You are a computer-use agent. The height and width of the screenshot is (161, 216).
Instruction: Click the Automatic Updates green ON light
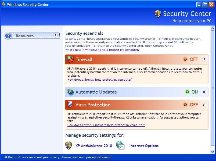click(187, 92)
